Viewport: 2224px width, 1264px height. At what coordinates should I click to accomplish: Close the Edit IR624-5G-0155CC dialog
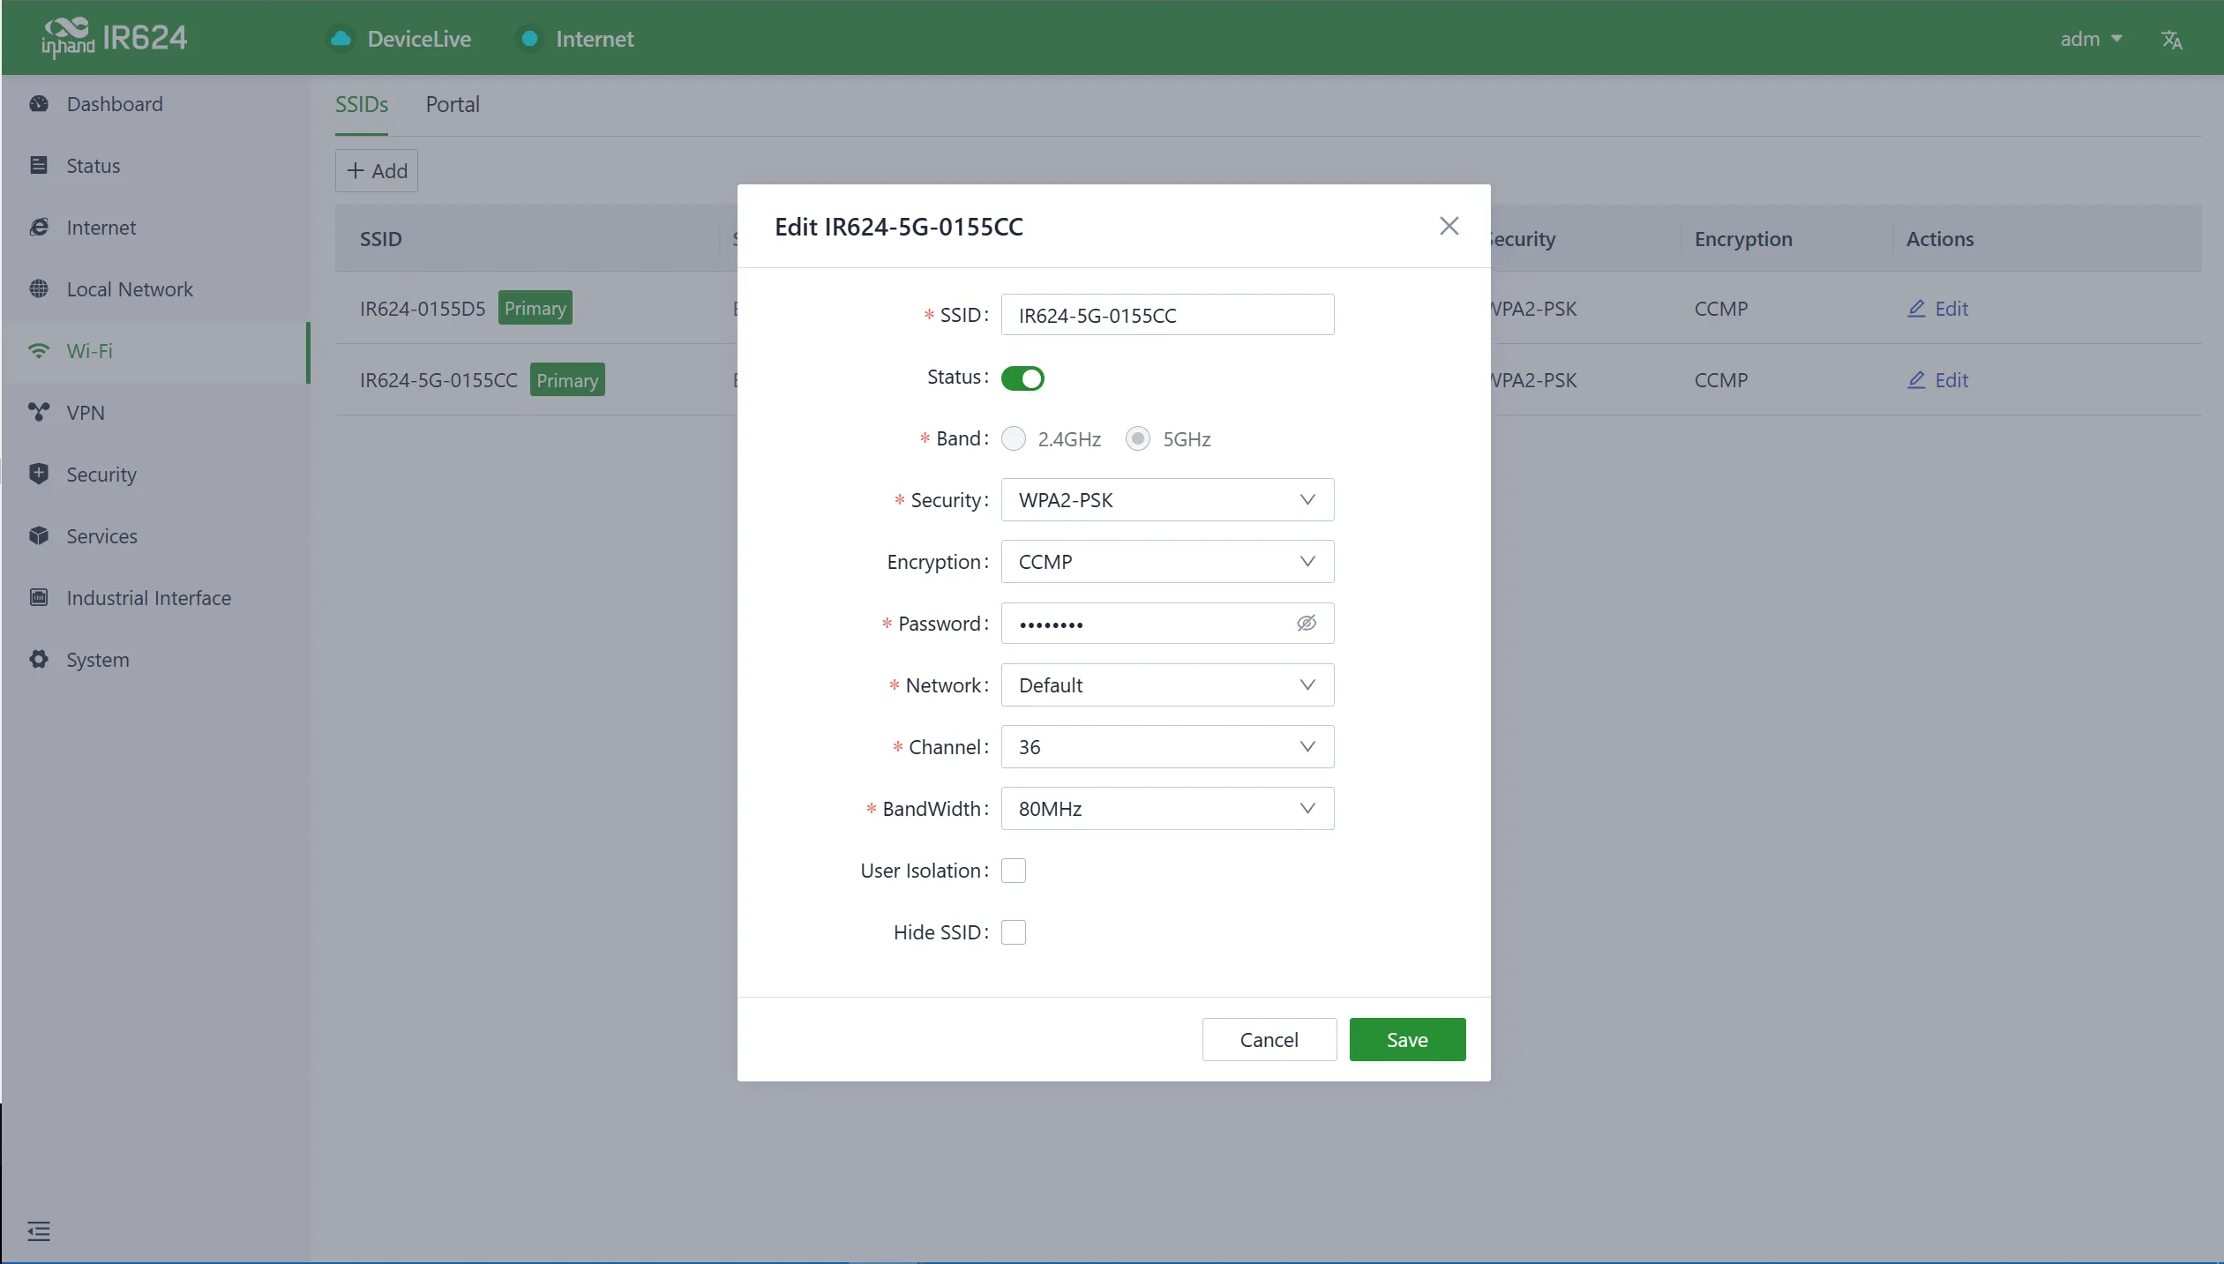(1449, 226)
